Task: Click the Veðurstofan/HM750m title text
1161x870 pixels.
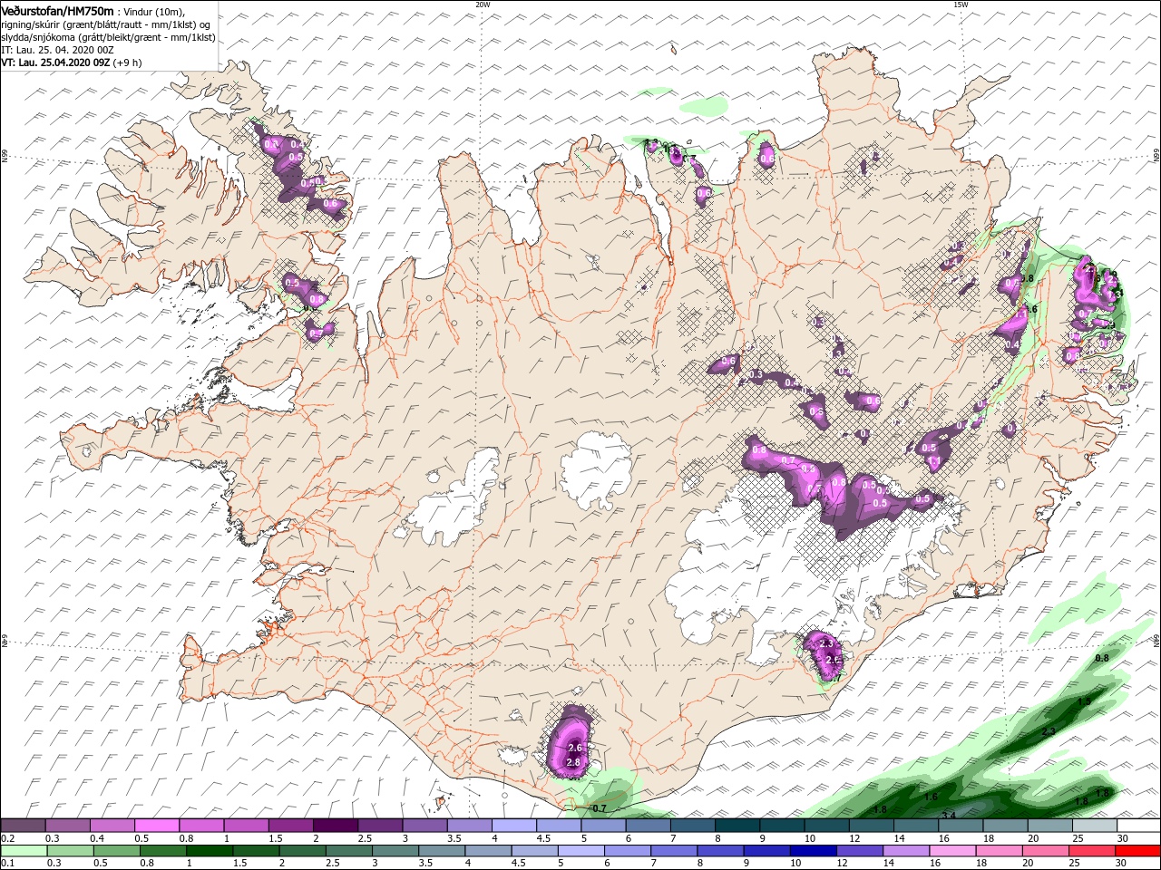Action: pos(57,11)
